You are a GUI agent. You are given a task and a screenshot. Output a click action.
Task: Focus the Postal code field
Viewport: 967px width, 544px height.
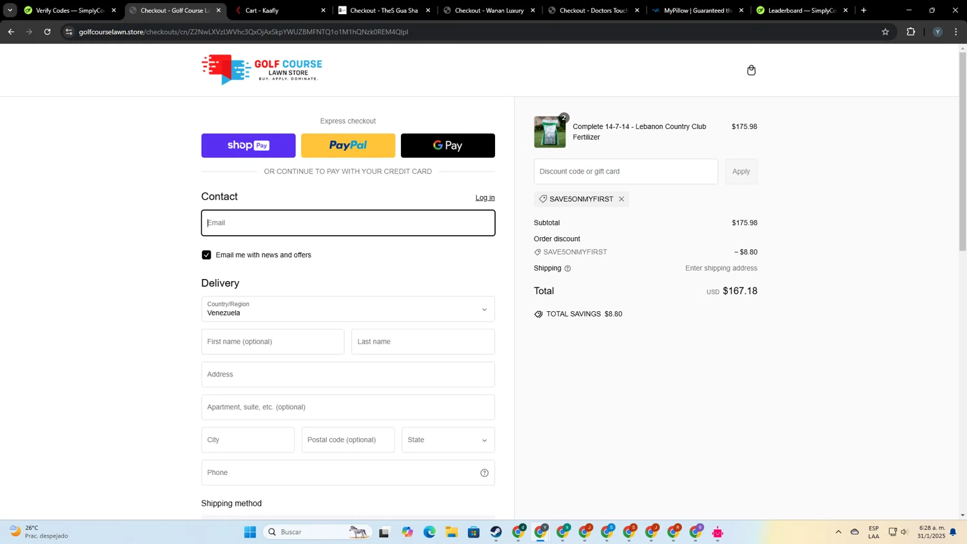(x=348, y=440)
